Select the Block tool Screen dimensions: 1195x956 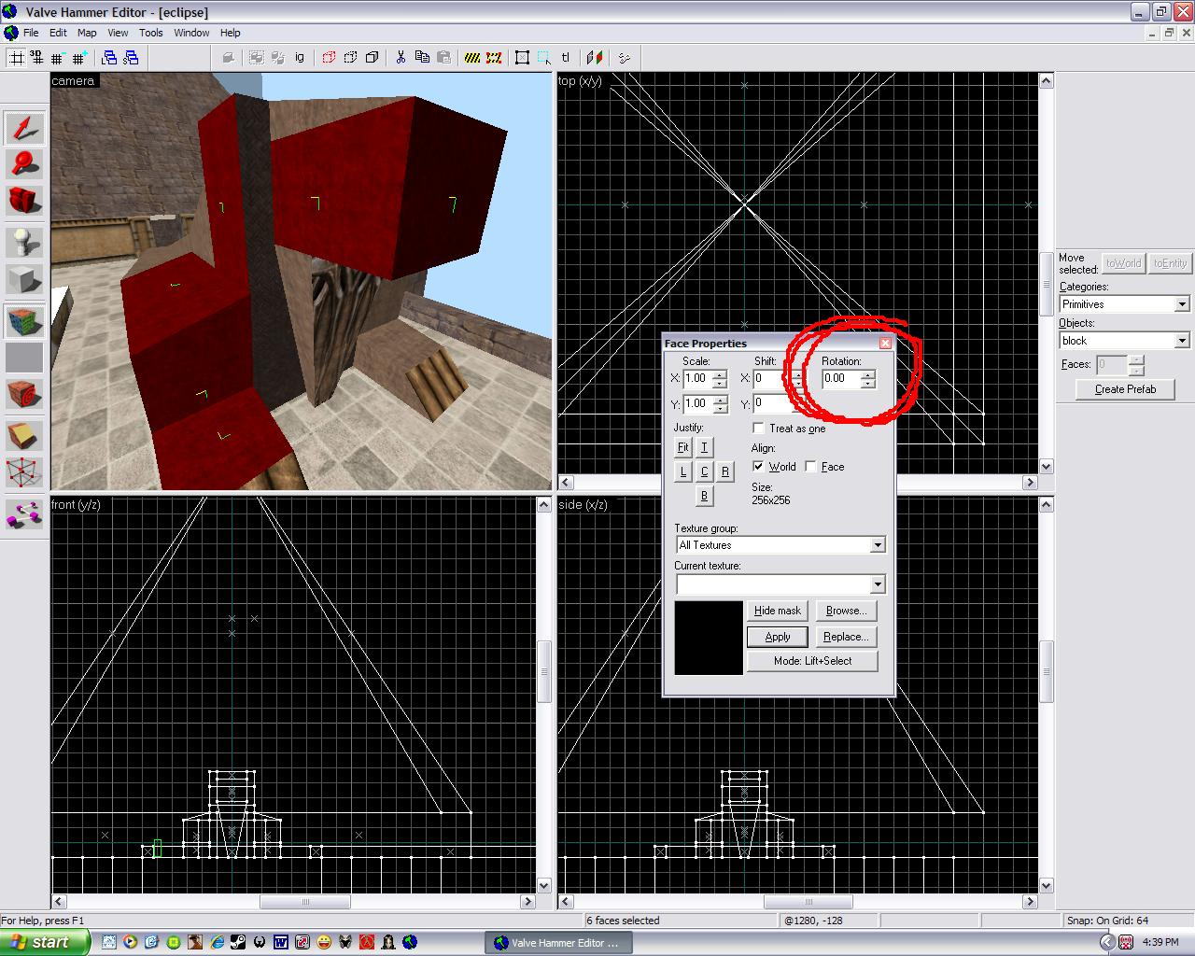24,279
